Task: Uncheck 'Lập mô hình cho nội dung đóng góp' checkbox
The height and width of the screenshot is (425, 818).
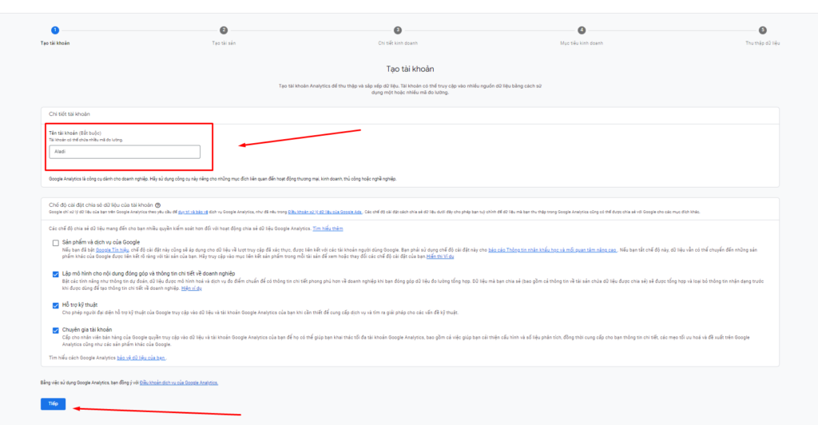Action: 55,273
